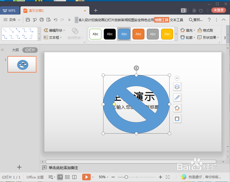230x182 pixels.
Task: Click the rotate handle above the shape
Action: point(136,68)
